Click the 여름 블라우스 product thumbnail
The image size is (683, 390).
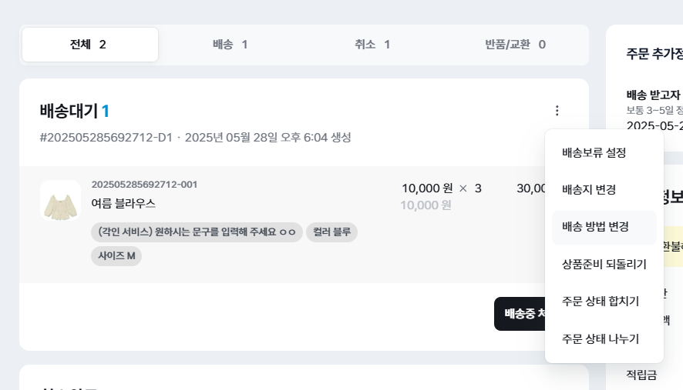coord(61,201)
